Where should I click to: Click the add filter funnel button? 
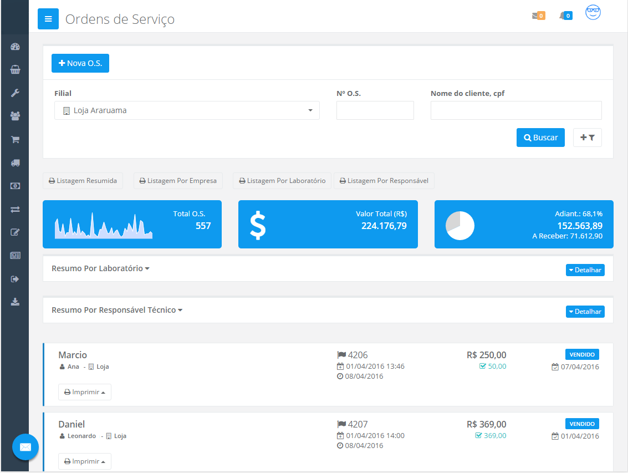coord(587,138)
